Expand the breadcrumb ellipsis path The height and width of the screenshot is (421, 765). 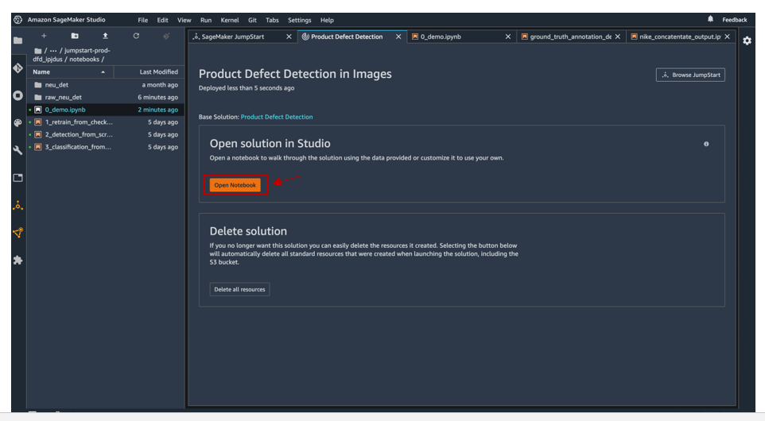click(x=53, y=51)
